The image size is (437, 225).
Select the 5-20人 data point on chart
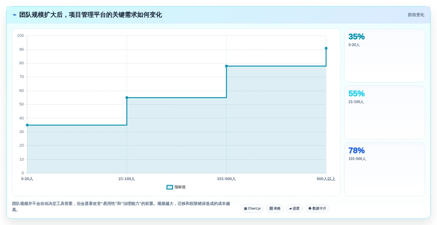click(x=27, y=125)
